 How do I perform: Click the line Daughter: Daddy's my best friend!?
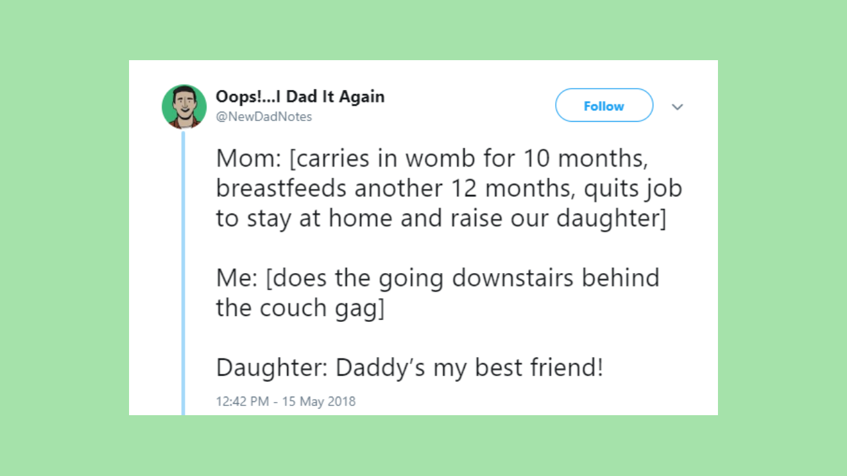click(x=410, y=368)
